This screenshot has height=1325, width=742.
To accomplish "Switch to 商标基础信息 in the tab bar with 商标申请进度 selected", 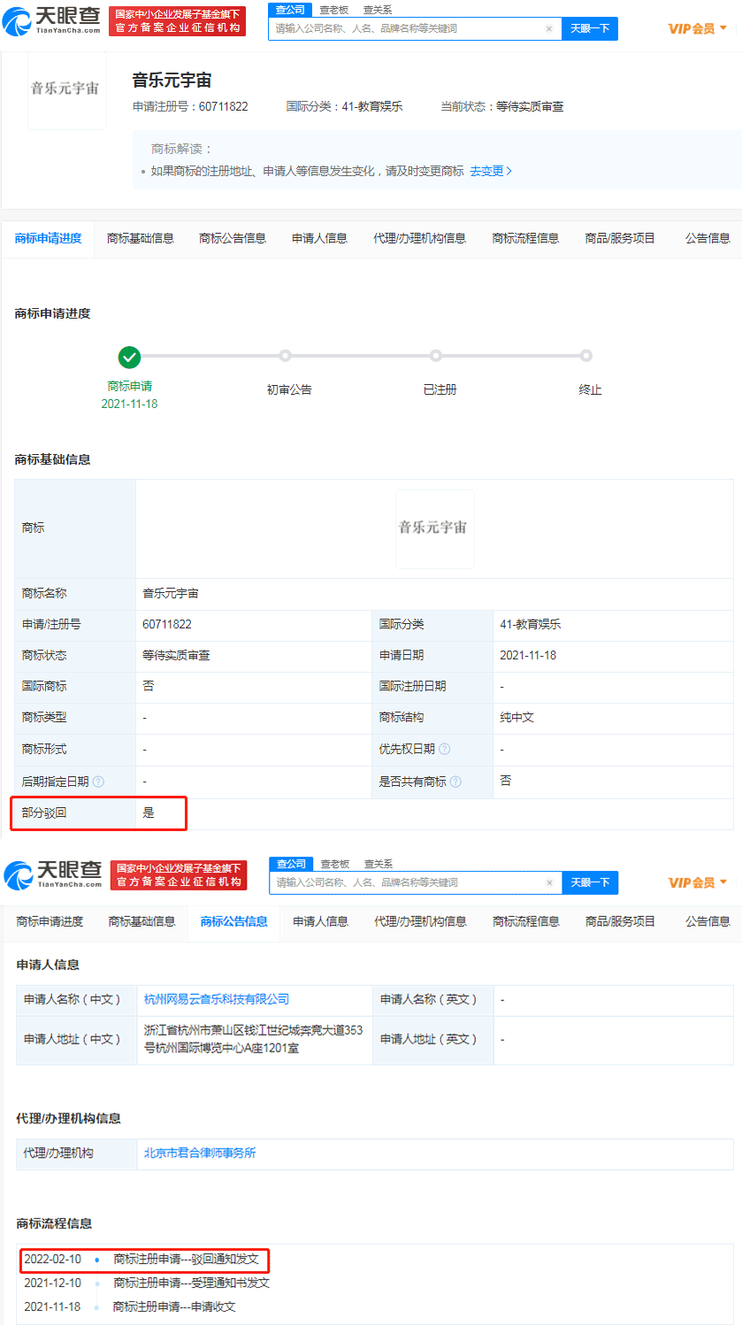I will coord(141,238).
